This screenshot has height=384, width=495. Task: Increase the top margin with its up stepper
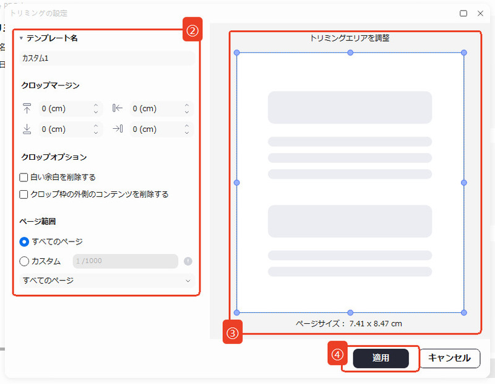coord(96,106)
